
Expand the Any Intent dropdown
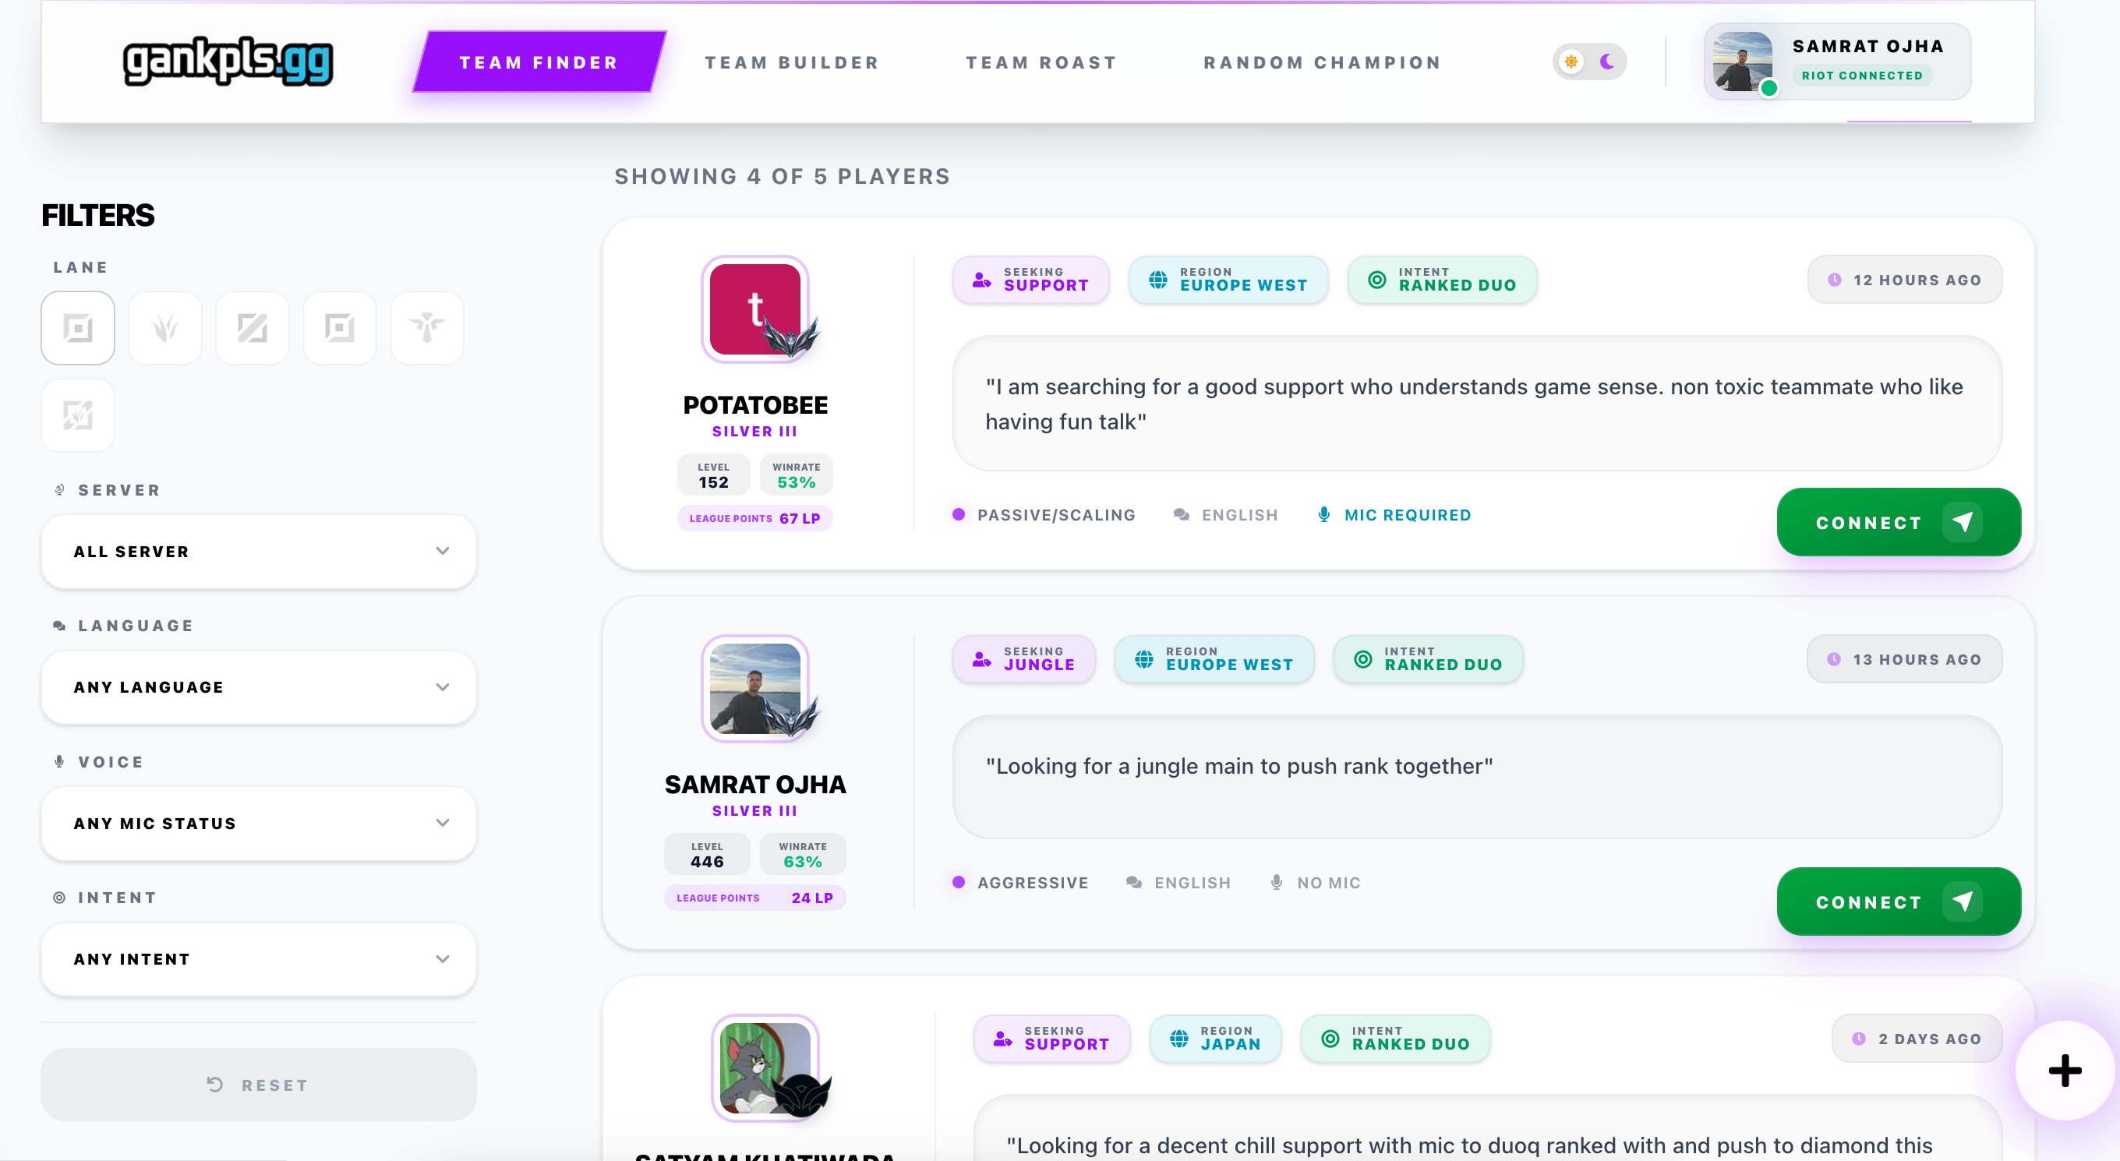[x=259, y=958]
